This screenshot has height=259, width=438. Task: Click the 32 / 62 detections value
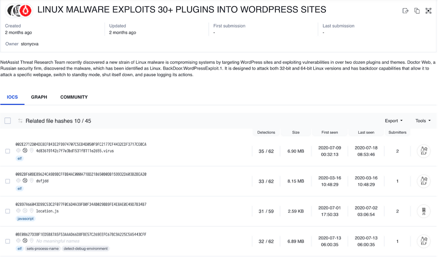click(x=266, y=241)
